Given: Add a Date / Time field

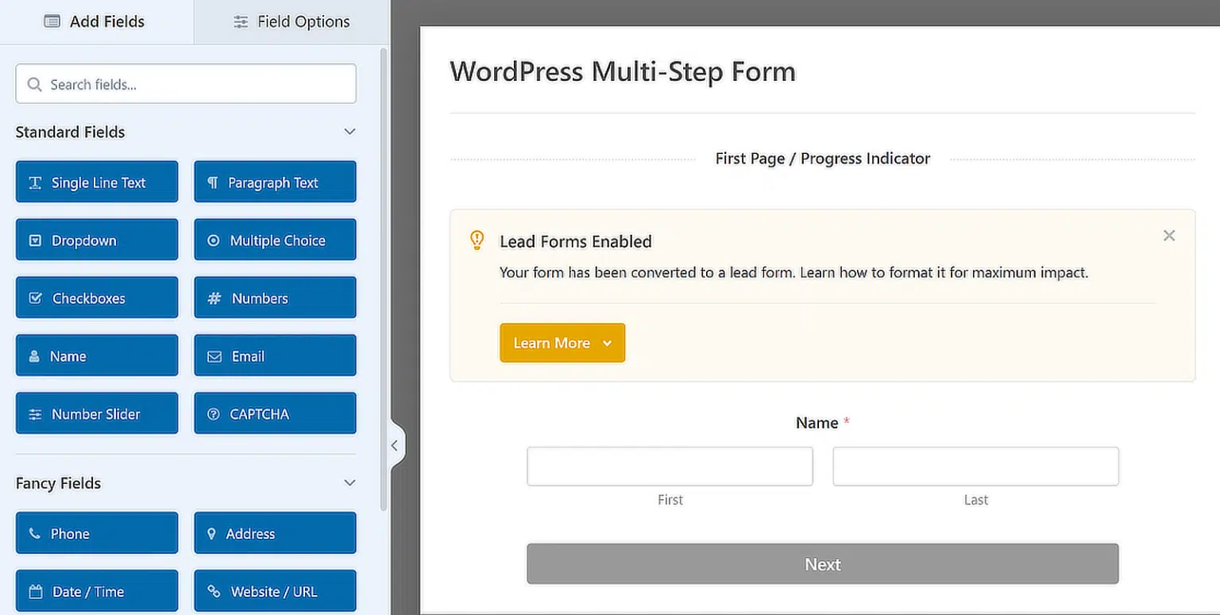Looking at the screenshot, I should click(96, 590).
